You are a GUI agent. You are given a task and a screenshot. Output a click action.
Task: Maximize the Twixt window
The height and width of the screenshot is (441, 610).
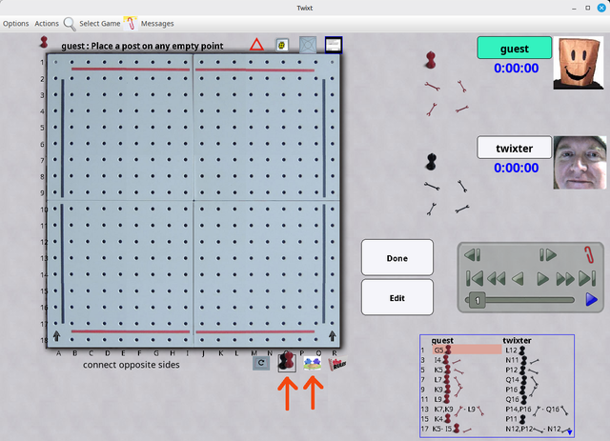point(588,8)
